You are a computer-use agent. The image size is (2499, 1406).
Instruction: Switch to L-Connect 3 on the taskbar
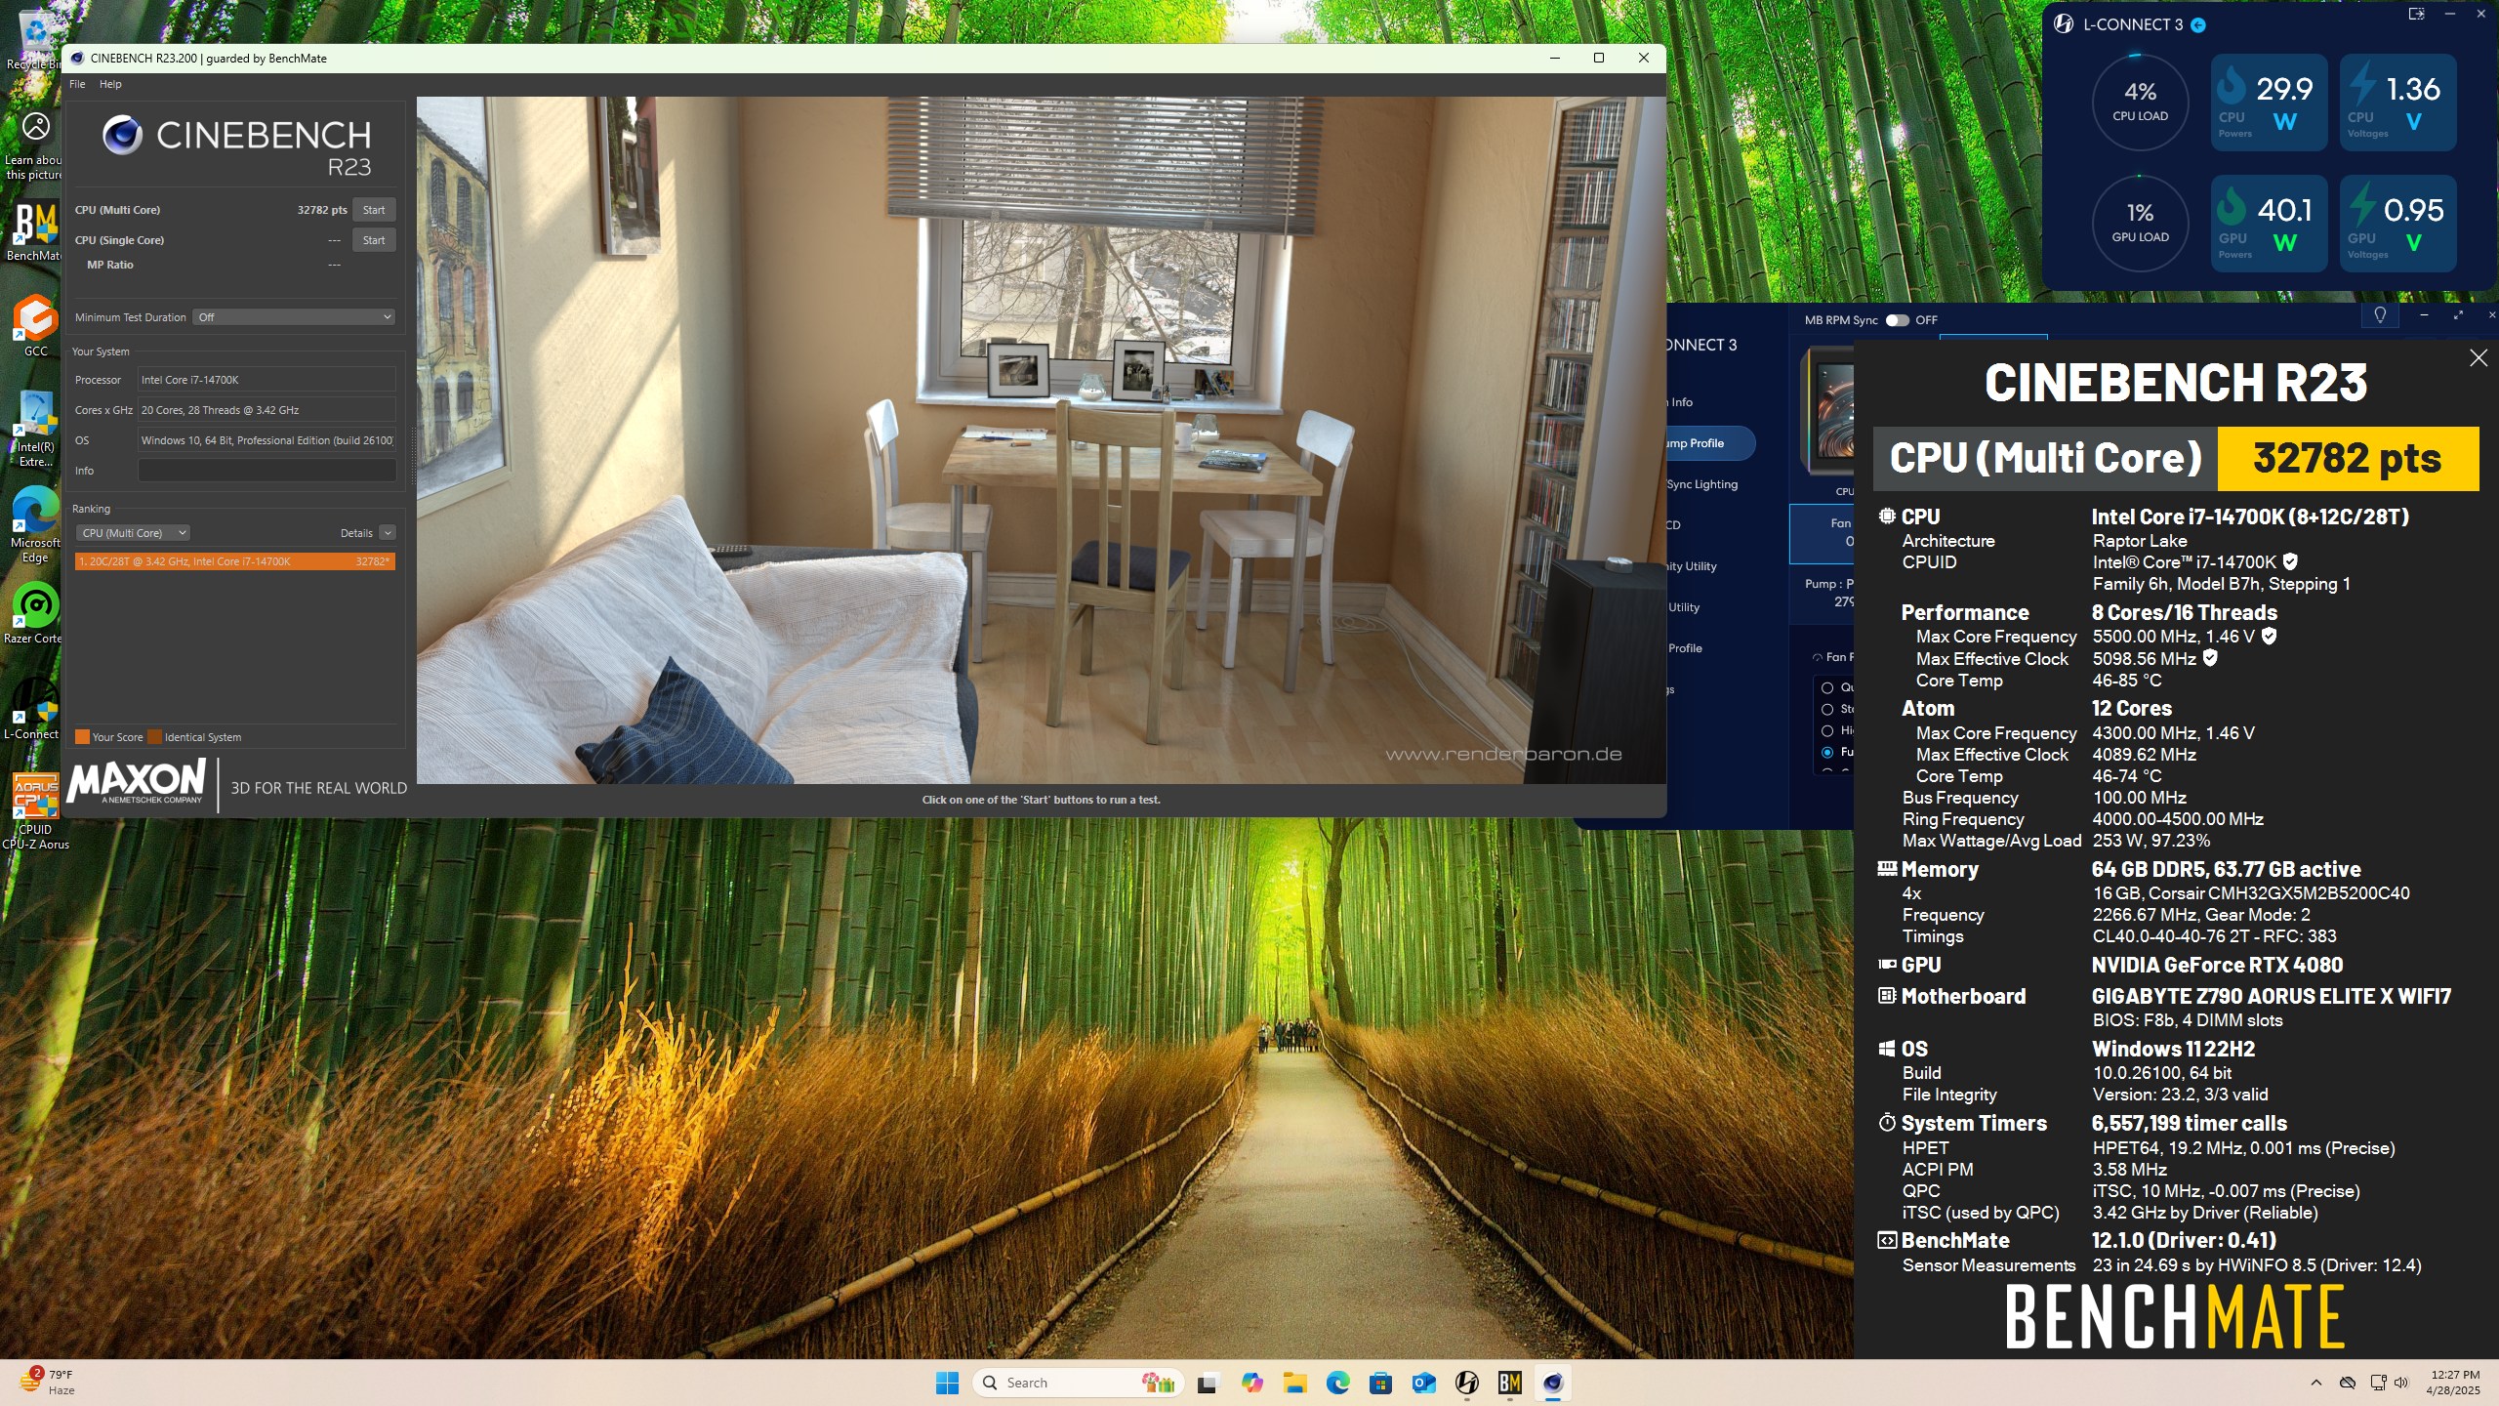[1466, 1383]
